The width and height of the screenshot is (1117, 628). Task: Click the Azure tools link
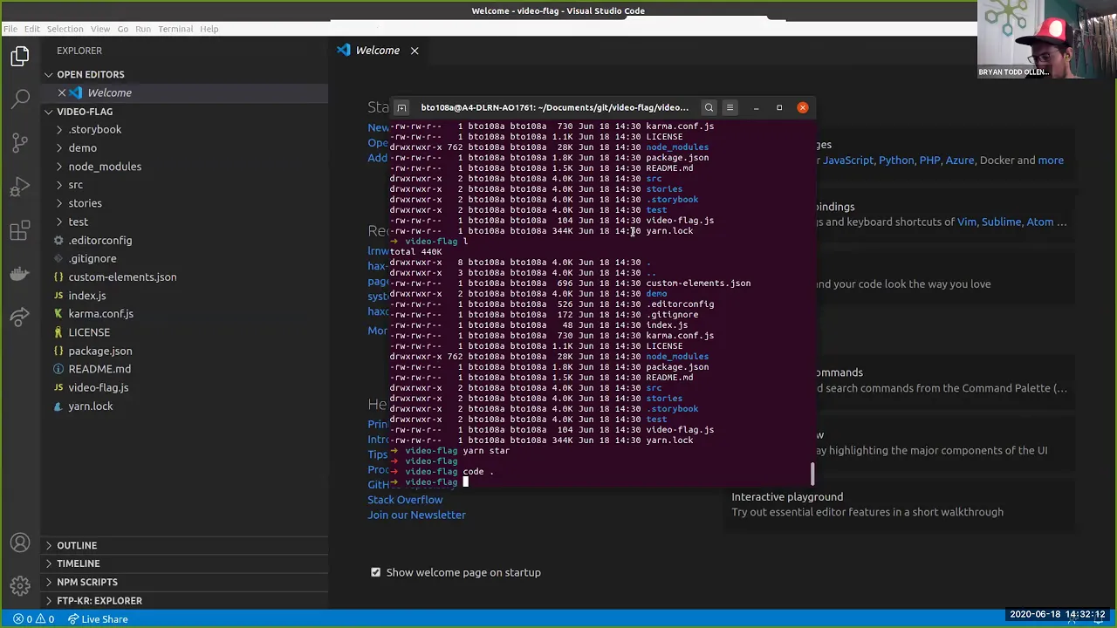coord(960,160)
